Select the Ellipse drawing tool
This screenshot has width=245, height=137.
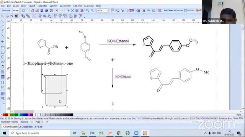coord(3,57)
